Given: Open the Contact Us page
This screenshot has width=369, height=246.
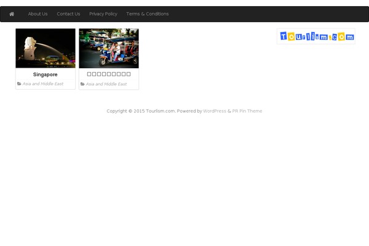Looking at the screenshot, I should point(68,14).
